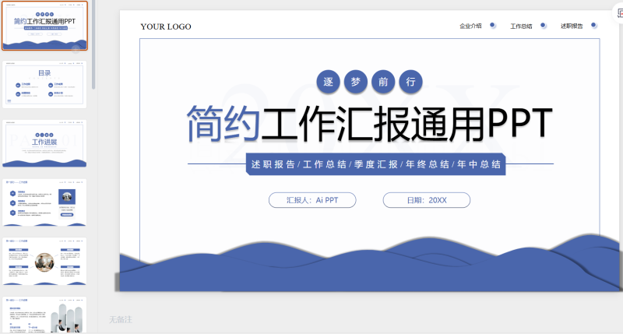623x334 pixels.
Task: Click the 企业介绍 label in slide header
Action: pyautogui.click(x=470, y=26)
